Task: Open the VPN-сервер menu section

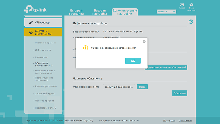Action: pyautogui.click(x=43, y=22)
